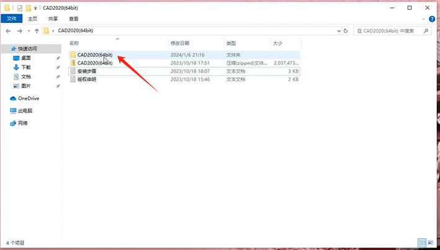Open 图片 in the navigation pane
The width and height of the screenshot is (440, 250).
click(26, 86)
